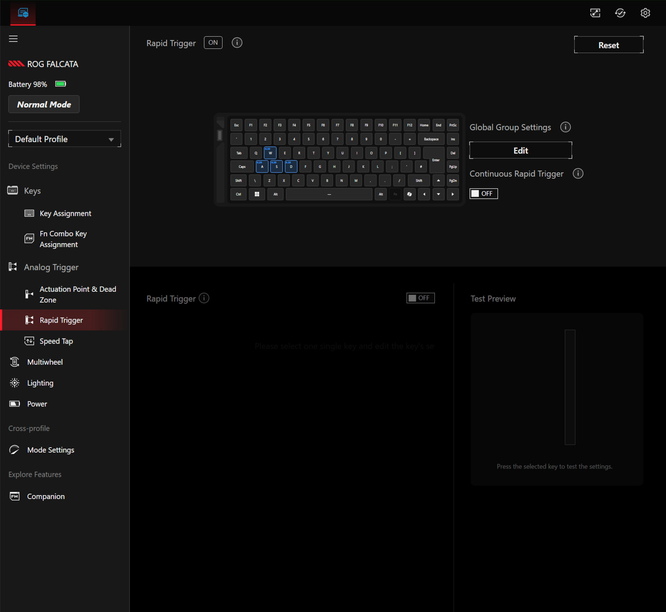This screenshot has height=612, width=666.
Task: Launch the Companion feature
Action: [45, 496]
